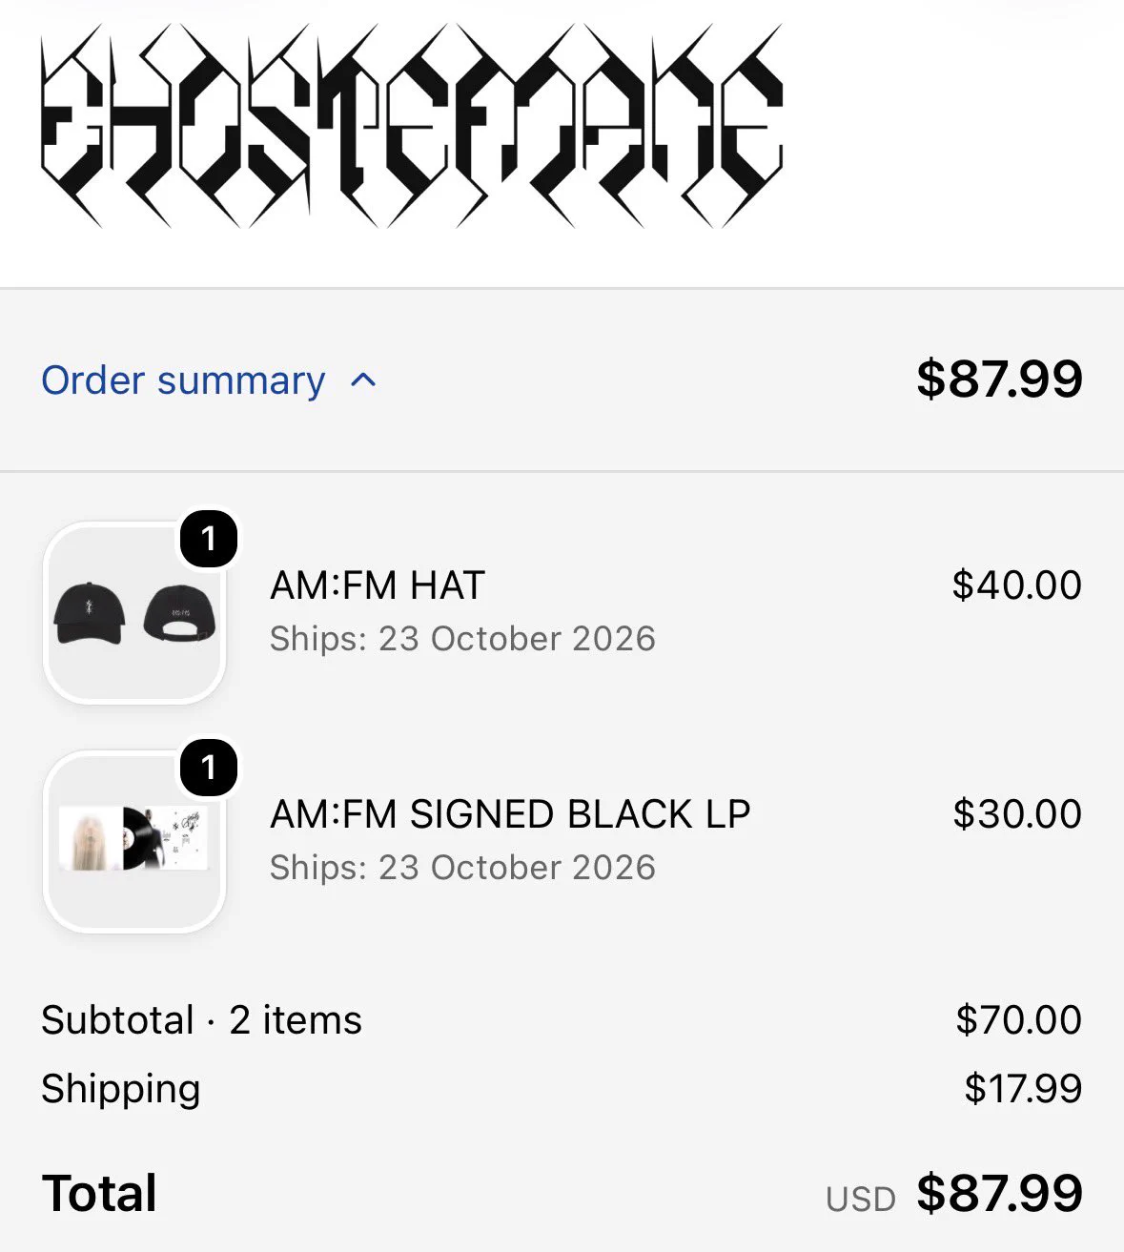Click the USD $87.99 final total
The height and width of the screenshot is (1252, 1124).
click(954, 1194)
